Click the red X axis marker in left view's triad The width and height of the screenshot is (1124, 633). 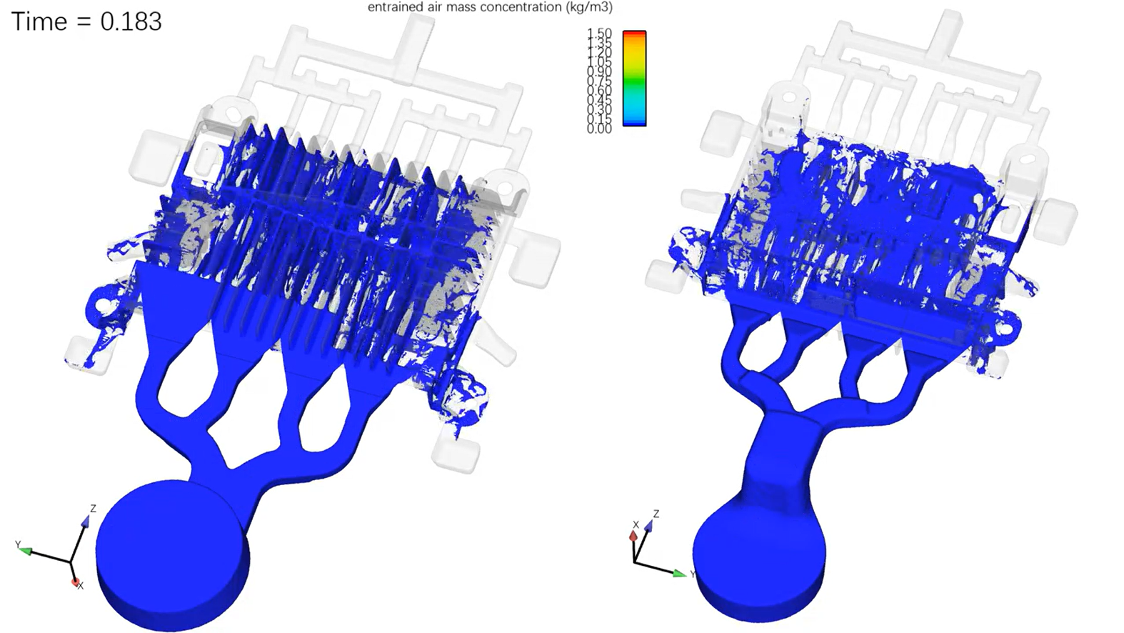[75, 582]
